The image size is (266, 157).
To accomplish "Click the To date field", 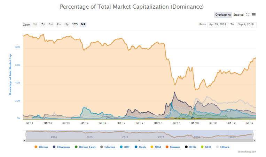I will [246, 25].
